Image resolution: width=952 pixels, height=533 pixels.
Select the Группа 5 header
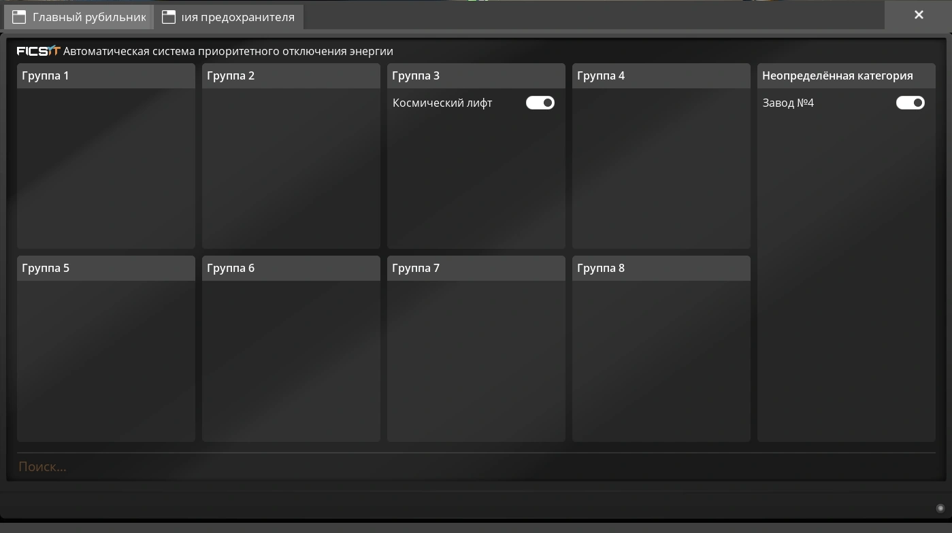(x=105, y=268)
